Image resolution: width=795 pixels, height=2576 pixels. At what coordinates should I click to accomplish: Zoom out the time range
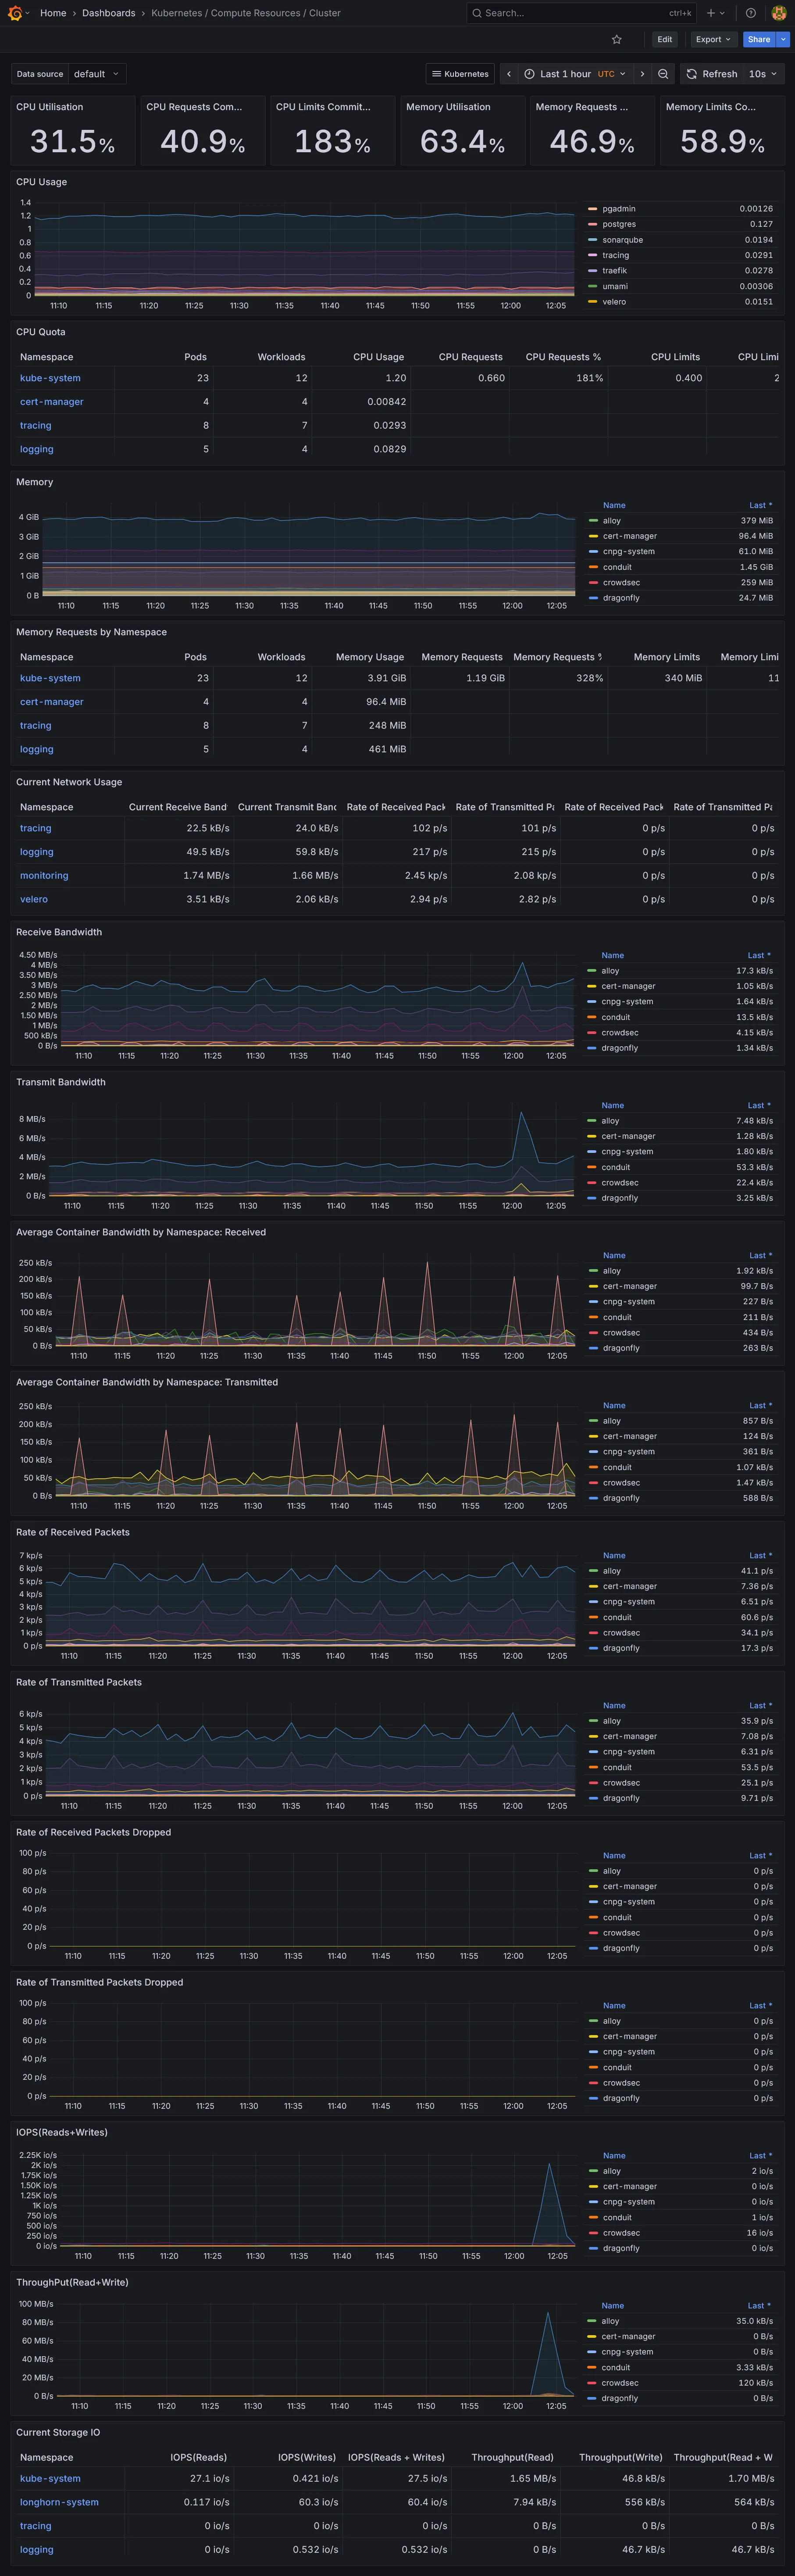pos(663,74)
